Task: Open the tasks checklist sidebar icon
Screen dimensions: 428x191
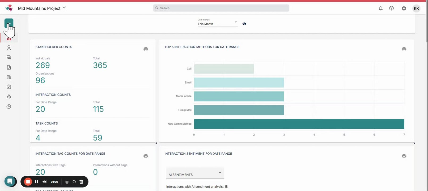Action: pyautogui.click(x=9, y=67)
